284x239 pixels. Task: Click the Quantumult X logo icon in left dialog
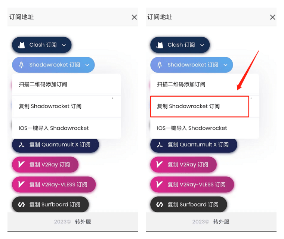[21, 145]
